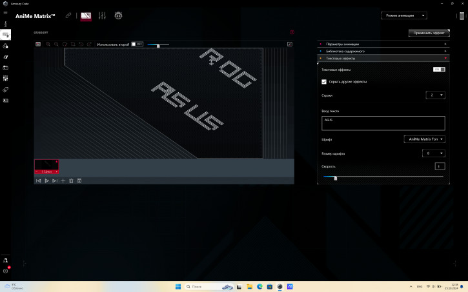Switch to the sliders settings tab in header
Viewport: 468px width, 292px height.
102,15
